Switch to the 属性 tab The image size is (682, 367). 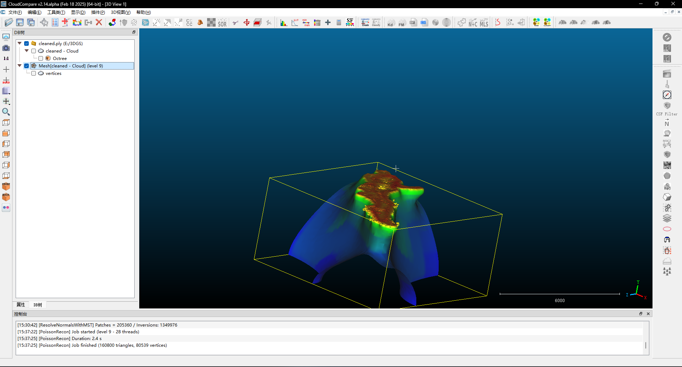pos(21,305)
